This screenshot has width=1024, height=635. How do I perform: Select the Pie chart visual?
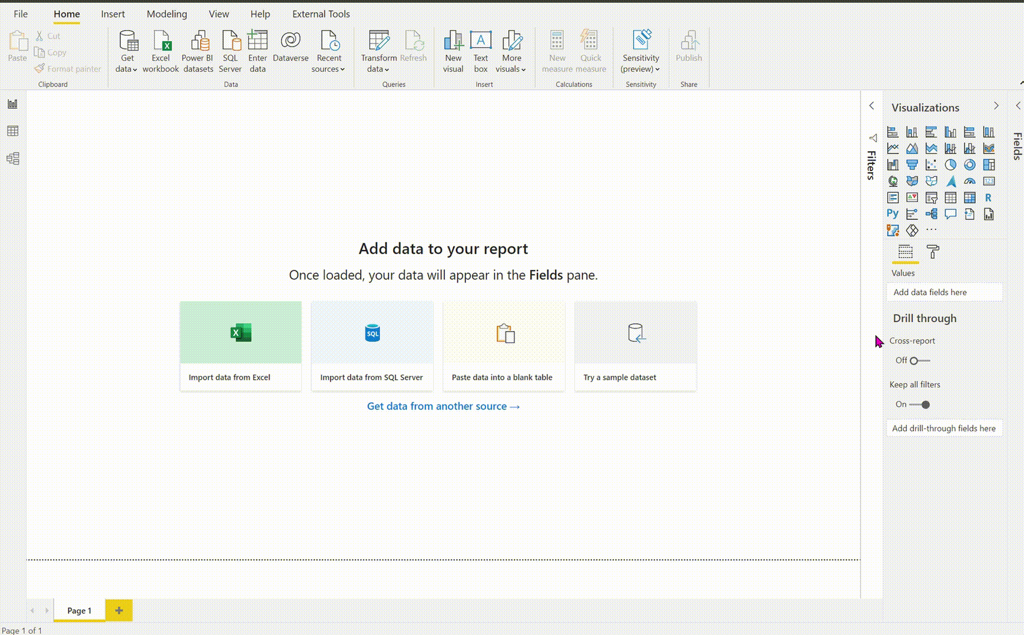pyautogui.click(x=950, y=165)
